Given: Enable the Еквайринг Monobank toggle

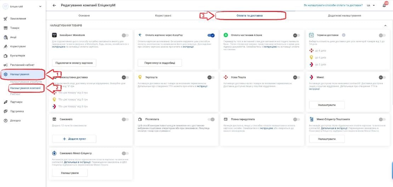Looking at the screenshot, I should [x=125, y=35].
